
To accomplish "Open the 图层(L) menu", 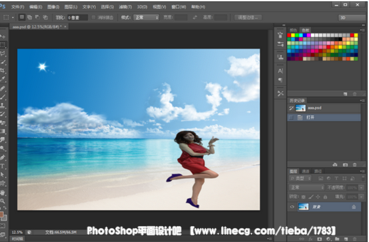I will coord(71,7).
